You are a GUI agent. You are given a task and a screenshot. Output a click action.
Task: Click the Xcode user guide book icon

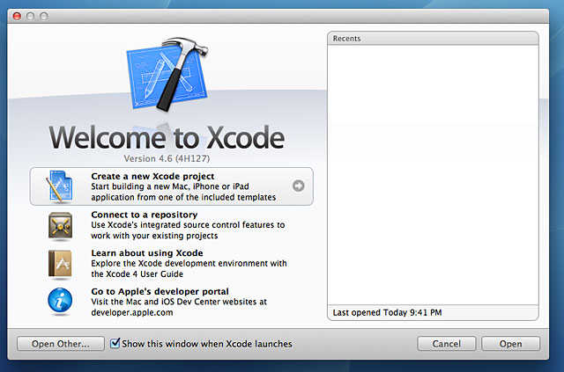click(x=60, y=265)
